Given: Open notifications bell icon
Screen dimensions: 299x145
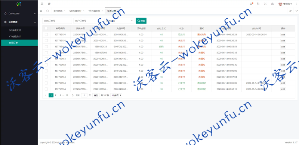Looking at the screenshot, I should 251,4.
